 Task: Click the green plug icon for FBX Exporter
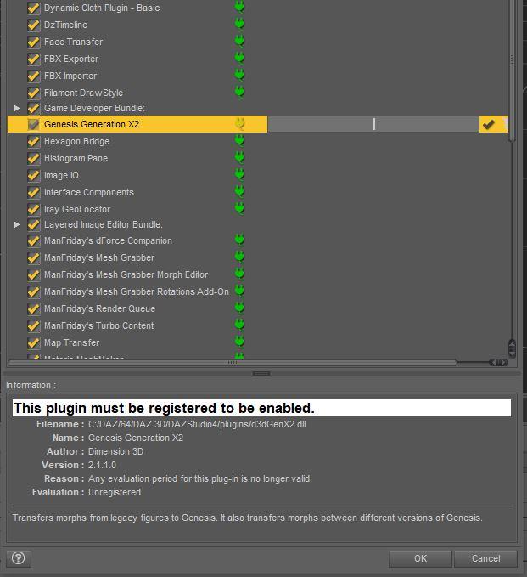click(x=239, y=58)
